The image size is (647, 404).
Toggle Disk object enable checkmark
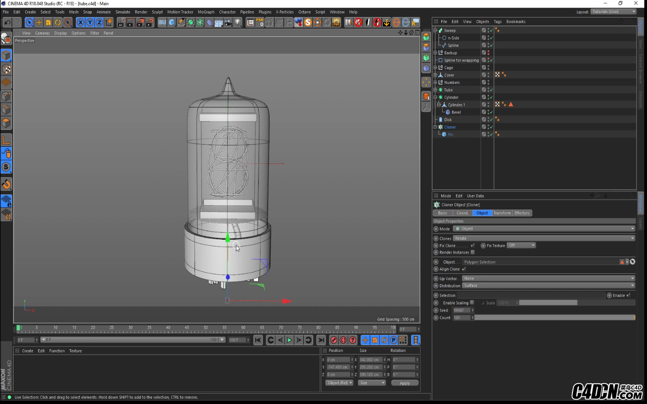point(492,119)
